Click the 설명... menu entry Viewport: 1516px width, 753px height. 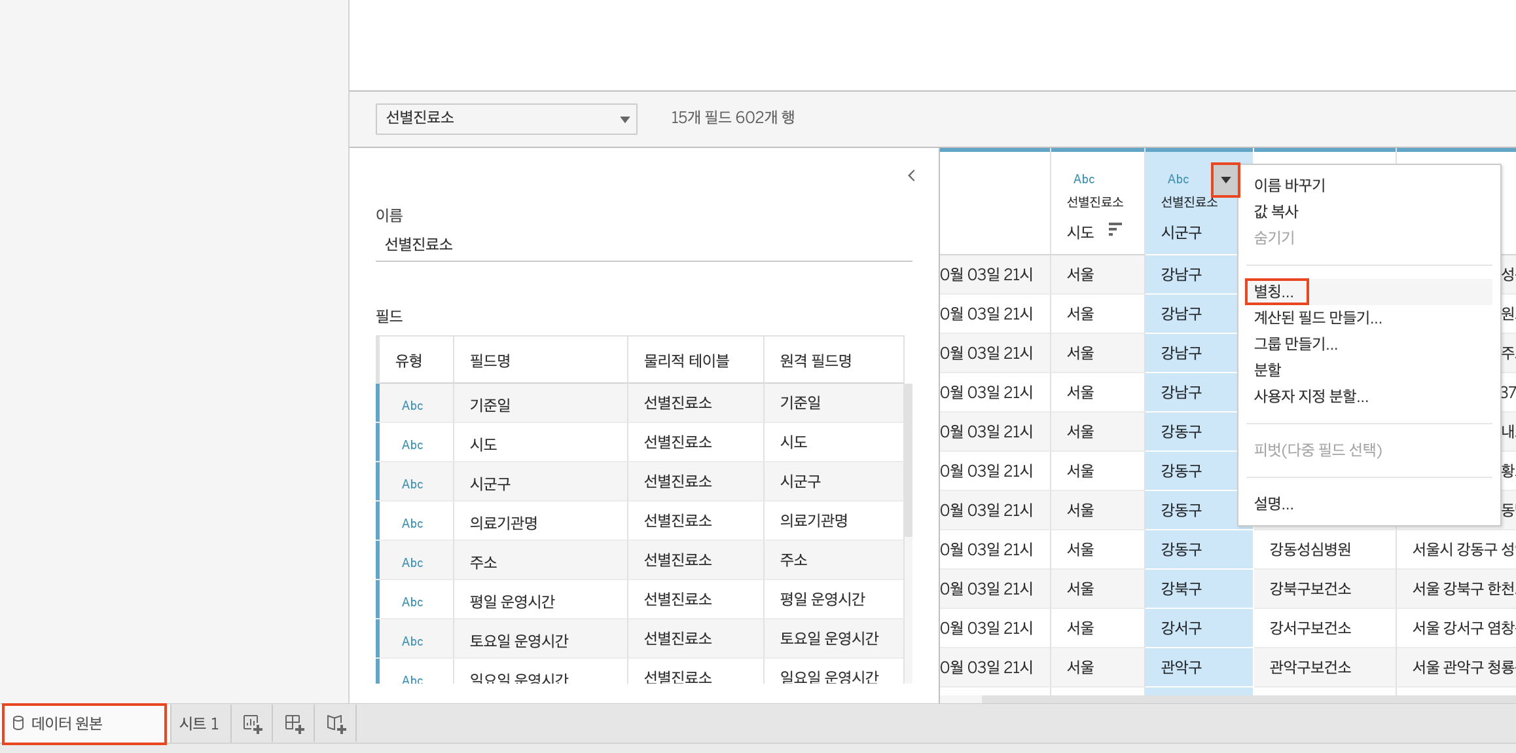coord(1273,504)
